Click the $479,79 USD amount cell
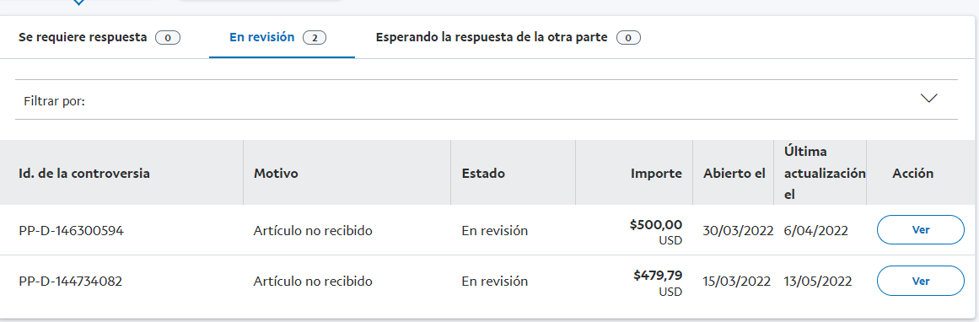The image size is (979, 322). 658,282
